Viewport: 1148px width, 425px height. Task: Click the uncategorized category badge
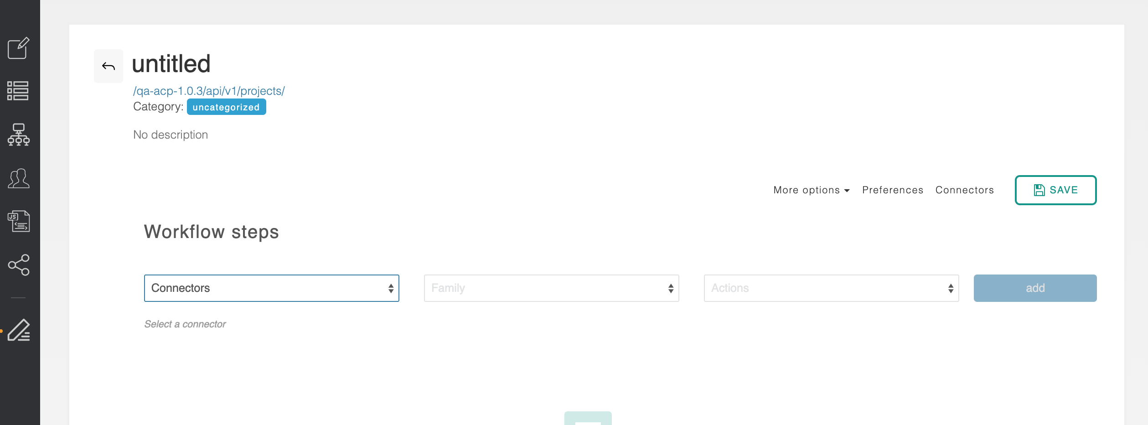(x=226, y=107)
